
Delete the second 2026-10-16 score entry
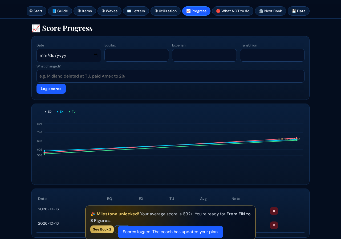[274, 225]
